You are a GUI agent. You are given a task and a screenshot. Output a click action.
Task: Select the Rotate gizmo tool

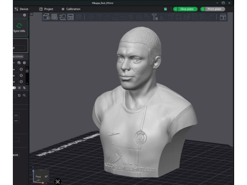pos(99,17)
